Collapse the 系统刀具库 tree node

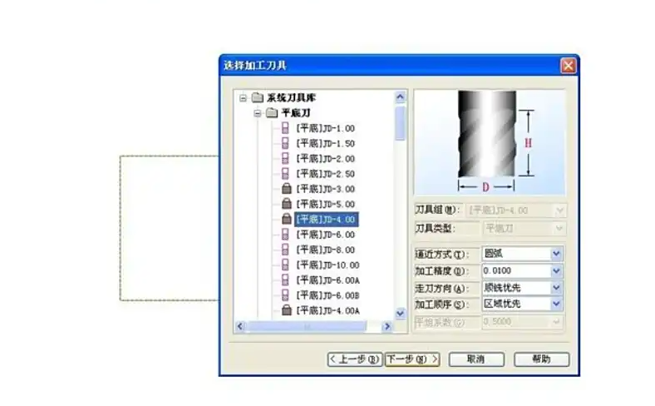tap(243, 98)
